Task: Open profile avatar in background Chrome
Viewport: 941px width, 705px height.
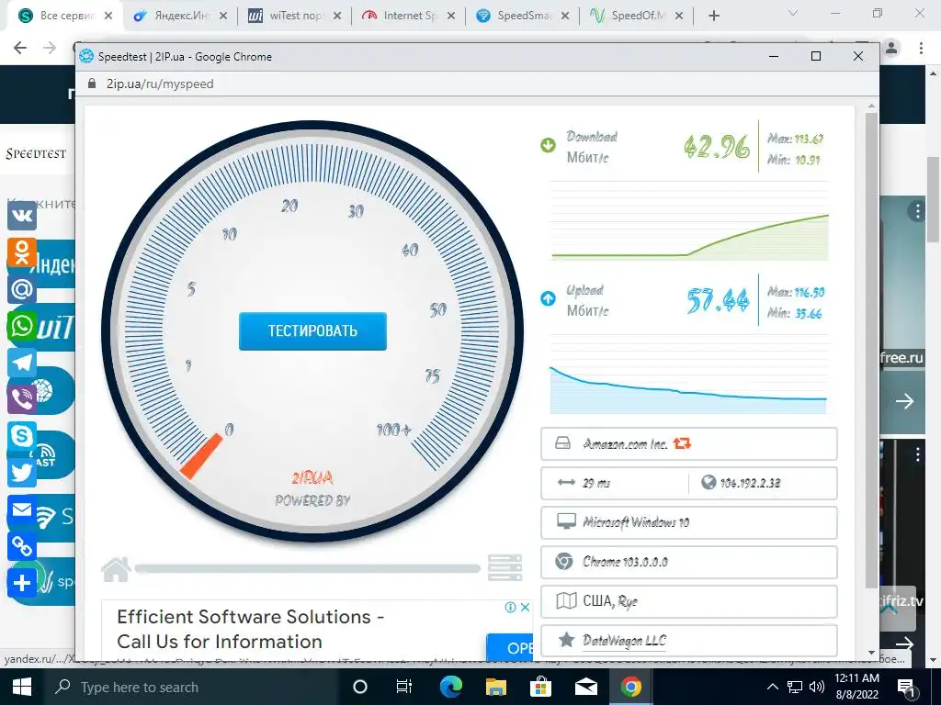Action: point(891,48)
